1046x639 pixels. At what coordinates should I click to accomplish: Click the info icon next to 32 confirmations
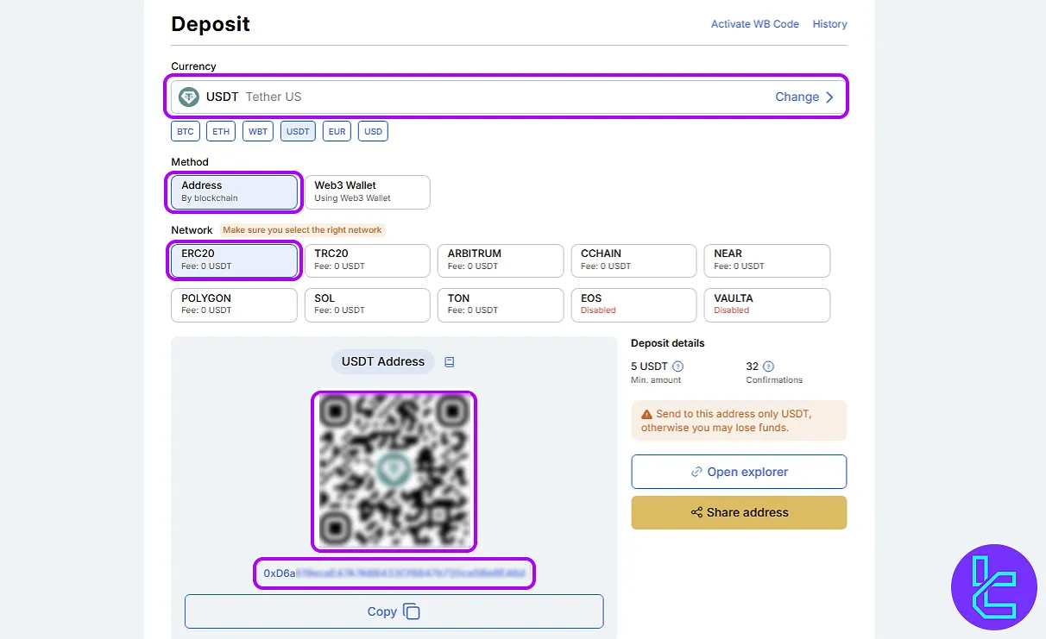tap(768, 366)
